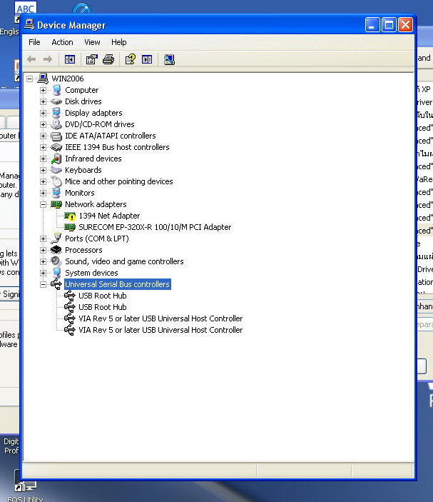Click the WIN2006 root label

pos(68,79)
